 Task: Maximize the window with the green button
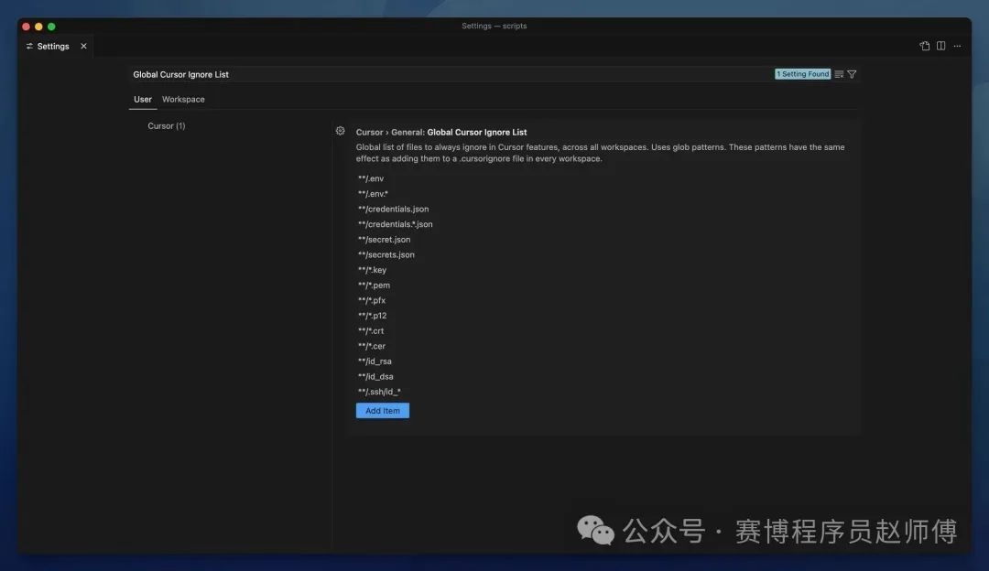click(51, 27)
